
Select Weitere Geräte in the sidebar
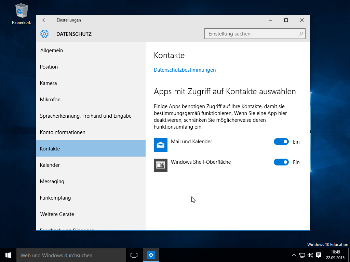coord(91,214)
